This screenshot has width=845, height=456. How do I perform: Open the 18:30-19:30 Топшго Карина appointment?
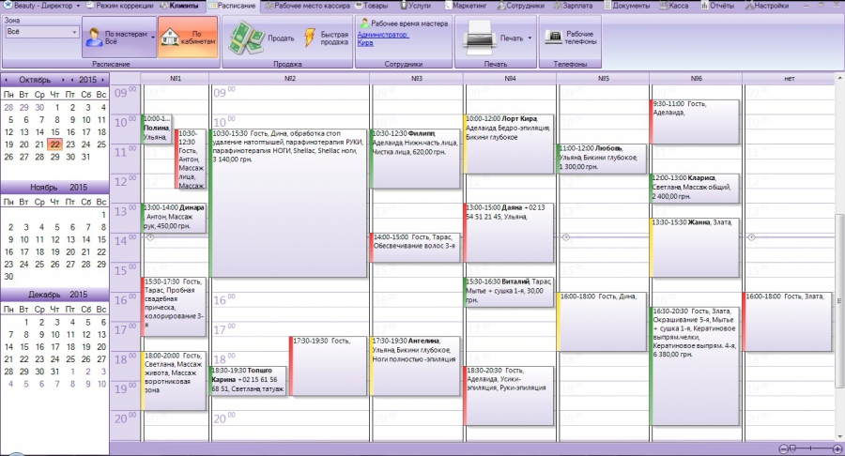click(x=248, y=381)
